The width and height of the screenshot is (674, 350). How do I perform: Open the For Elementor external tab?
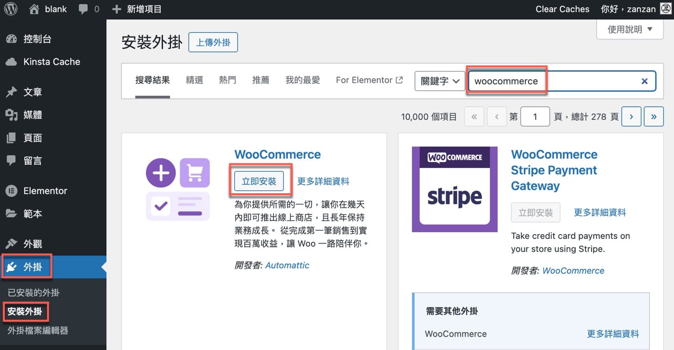point(369,80)
